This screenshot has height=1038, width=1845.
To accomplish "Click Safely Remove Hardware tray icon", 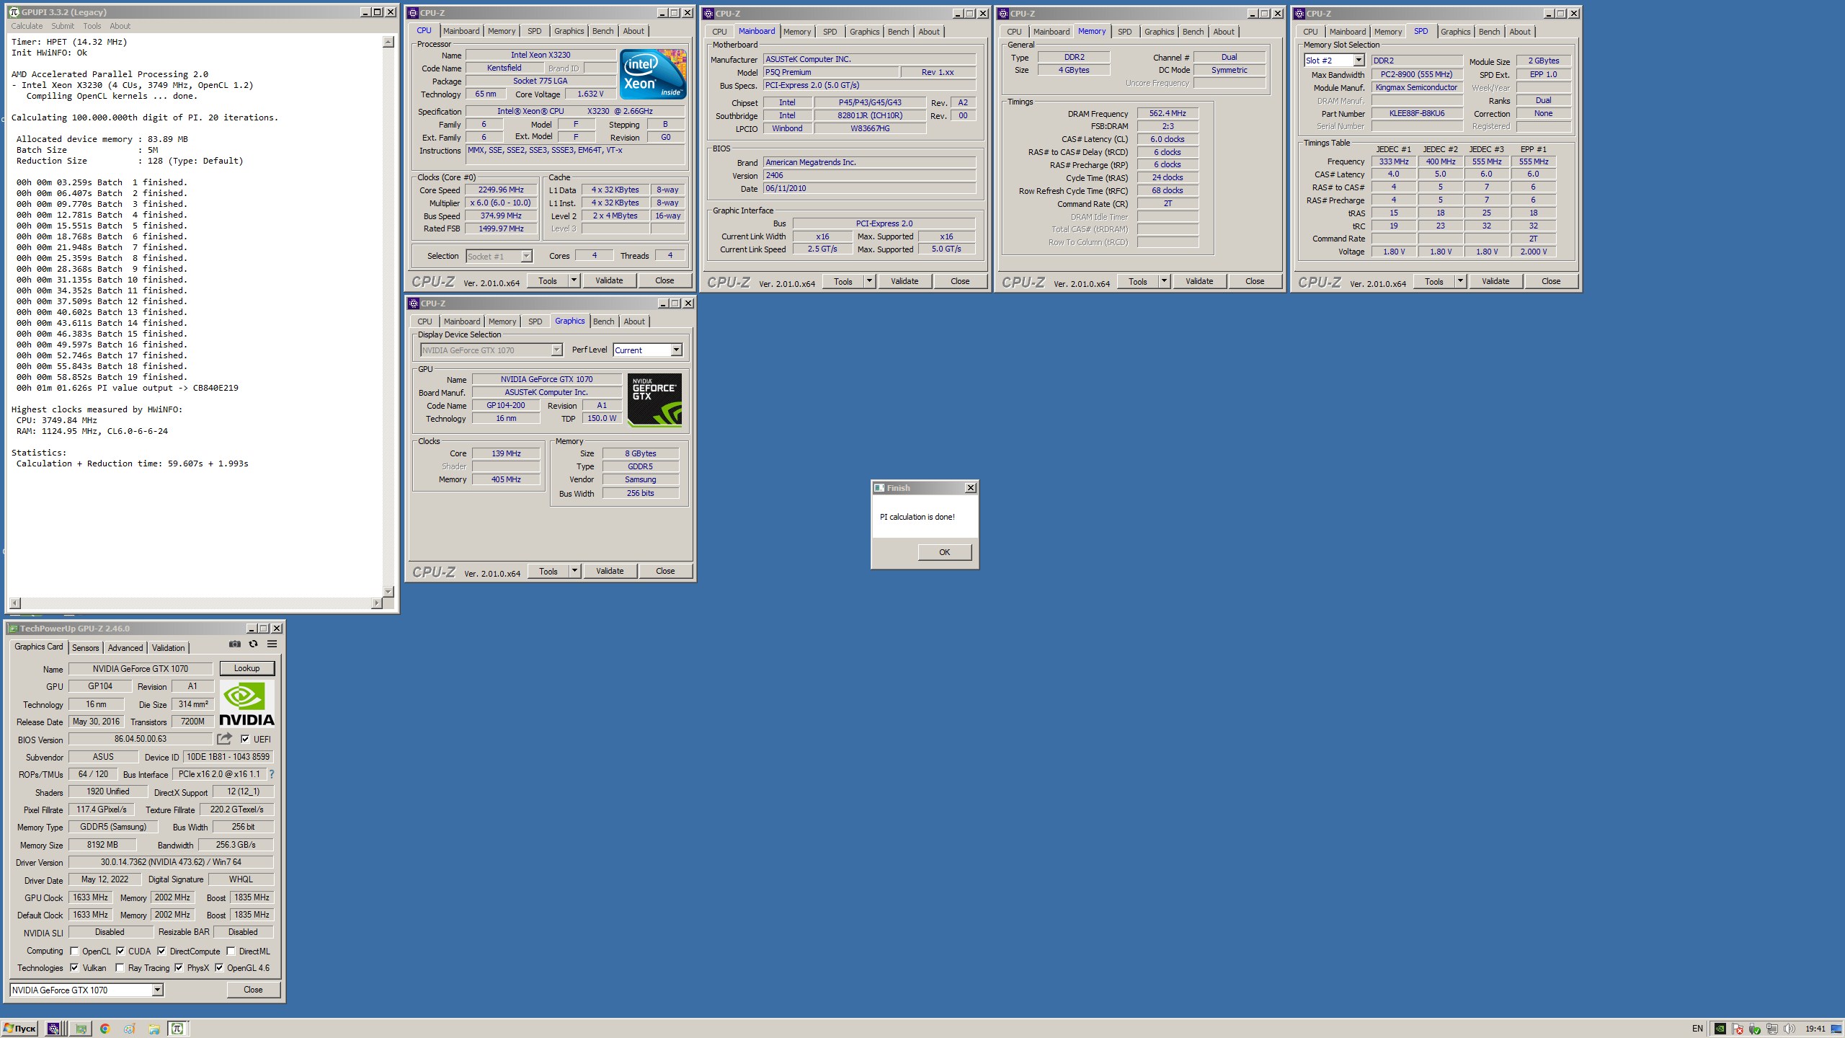I will 1755,1029.
